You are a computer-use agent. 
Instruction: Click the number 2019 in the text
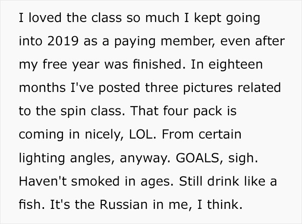[63, 41]
